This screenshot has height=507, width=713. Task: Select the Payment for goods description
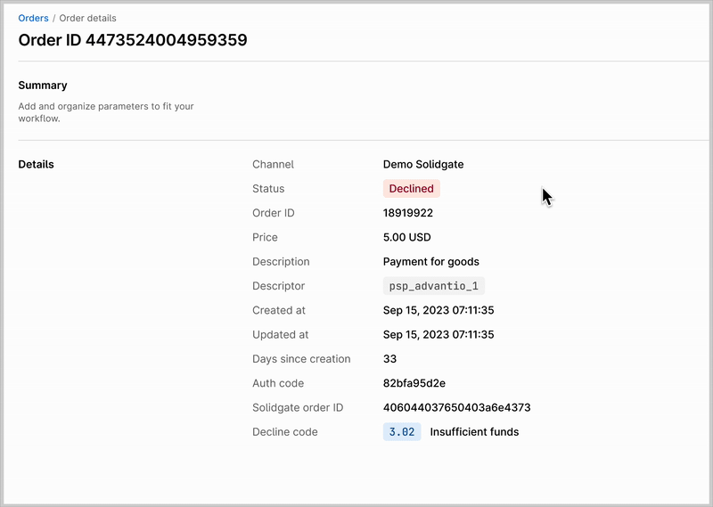[431, 261]
